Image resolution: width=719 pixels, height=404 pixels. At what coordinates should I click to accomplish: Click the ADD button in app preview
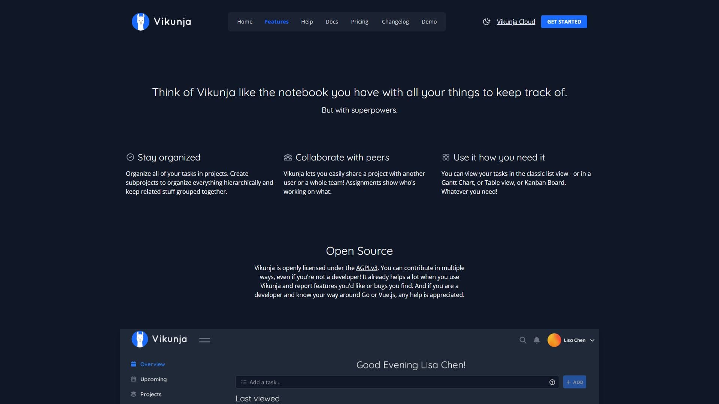pos(574,382)
